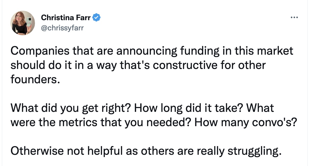Click the tweet paragraph starting with Companies
This screenshot has height=166, width=309.
tap(152, 65)
